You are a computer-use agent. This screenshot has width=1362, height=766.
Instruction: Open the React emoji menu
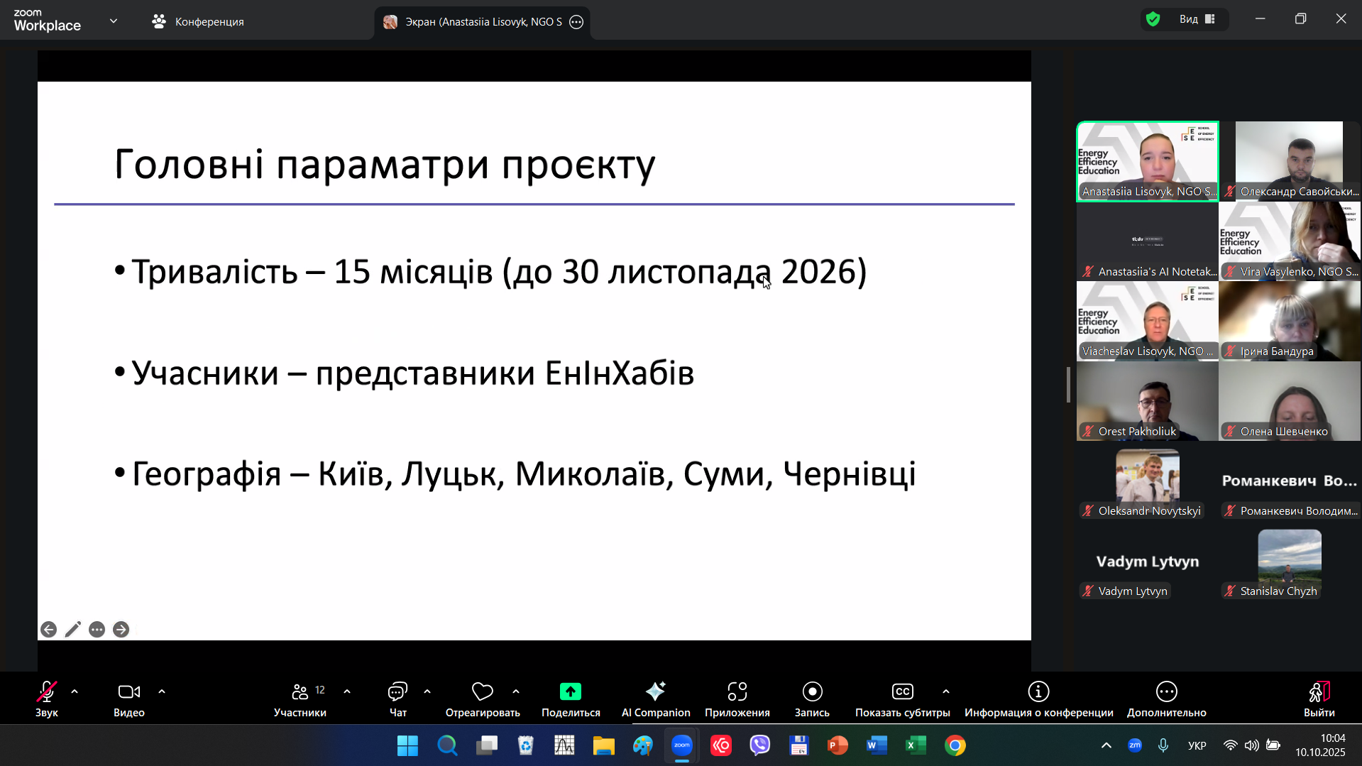[x=482, y=699]
